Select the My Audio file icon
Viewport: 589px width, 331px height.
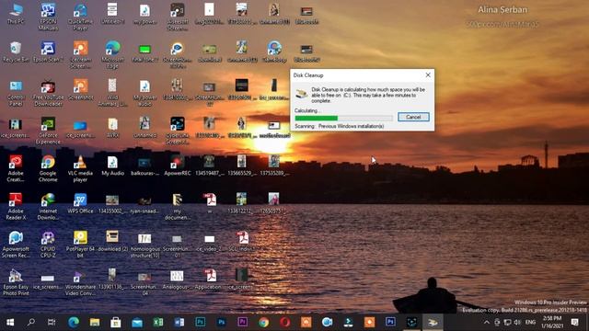112,165
